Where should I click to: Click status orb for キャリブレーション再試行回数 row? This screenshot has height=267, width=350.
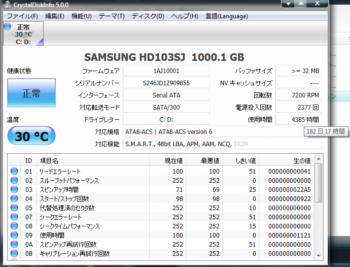[14, 254]
